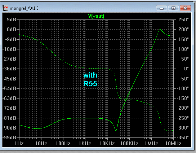
Task: Click the 0° phase axis label
Action: pos(186,69)
